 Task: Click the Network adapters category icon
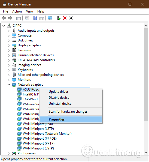(14, 85)
